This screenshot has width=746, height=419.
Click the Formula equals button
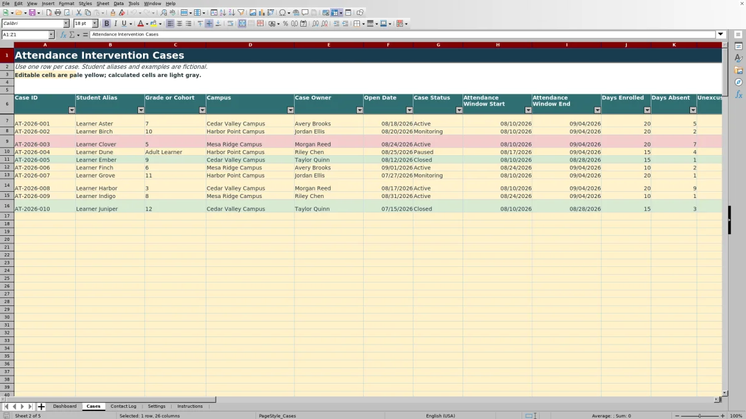[86, 35]
